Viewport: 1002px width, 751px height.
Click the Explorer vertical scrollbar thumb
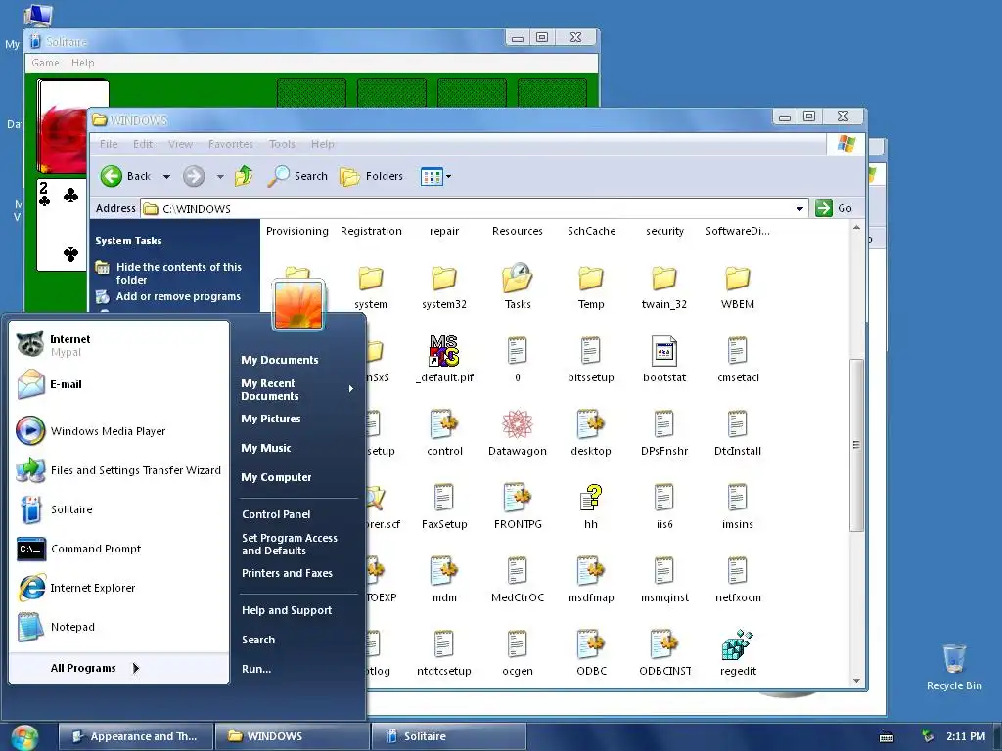pyautogui.click(x=856, y=445)
